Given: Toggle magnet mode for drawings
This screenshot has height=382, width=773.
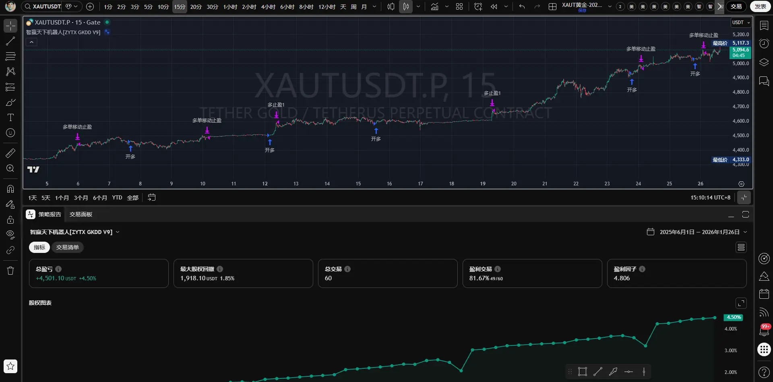Looking at the screenshot, I should [x=10, y=189].
